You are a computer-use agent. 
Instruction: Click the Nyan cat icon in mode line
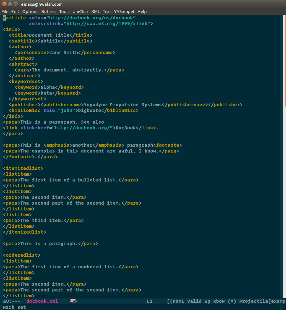[73, 301]
